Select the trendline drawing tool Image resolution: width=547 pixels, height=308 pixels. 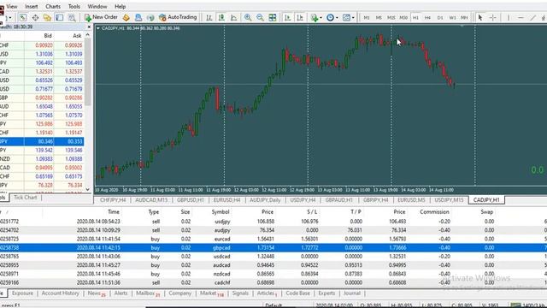click(x=533, y=17)
